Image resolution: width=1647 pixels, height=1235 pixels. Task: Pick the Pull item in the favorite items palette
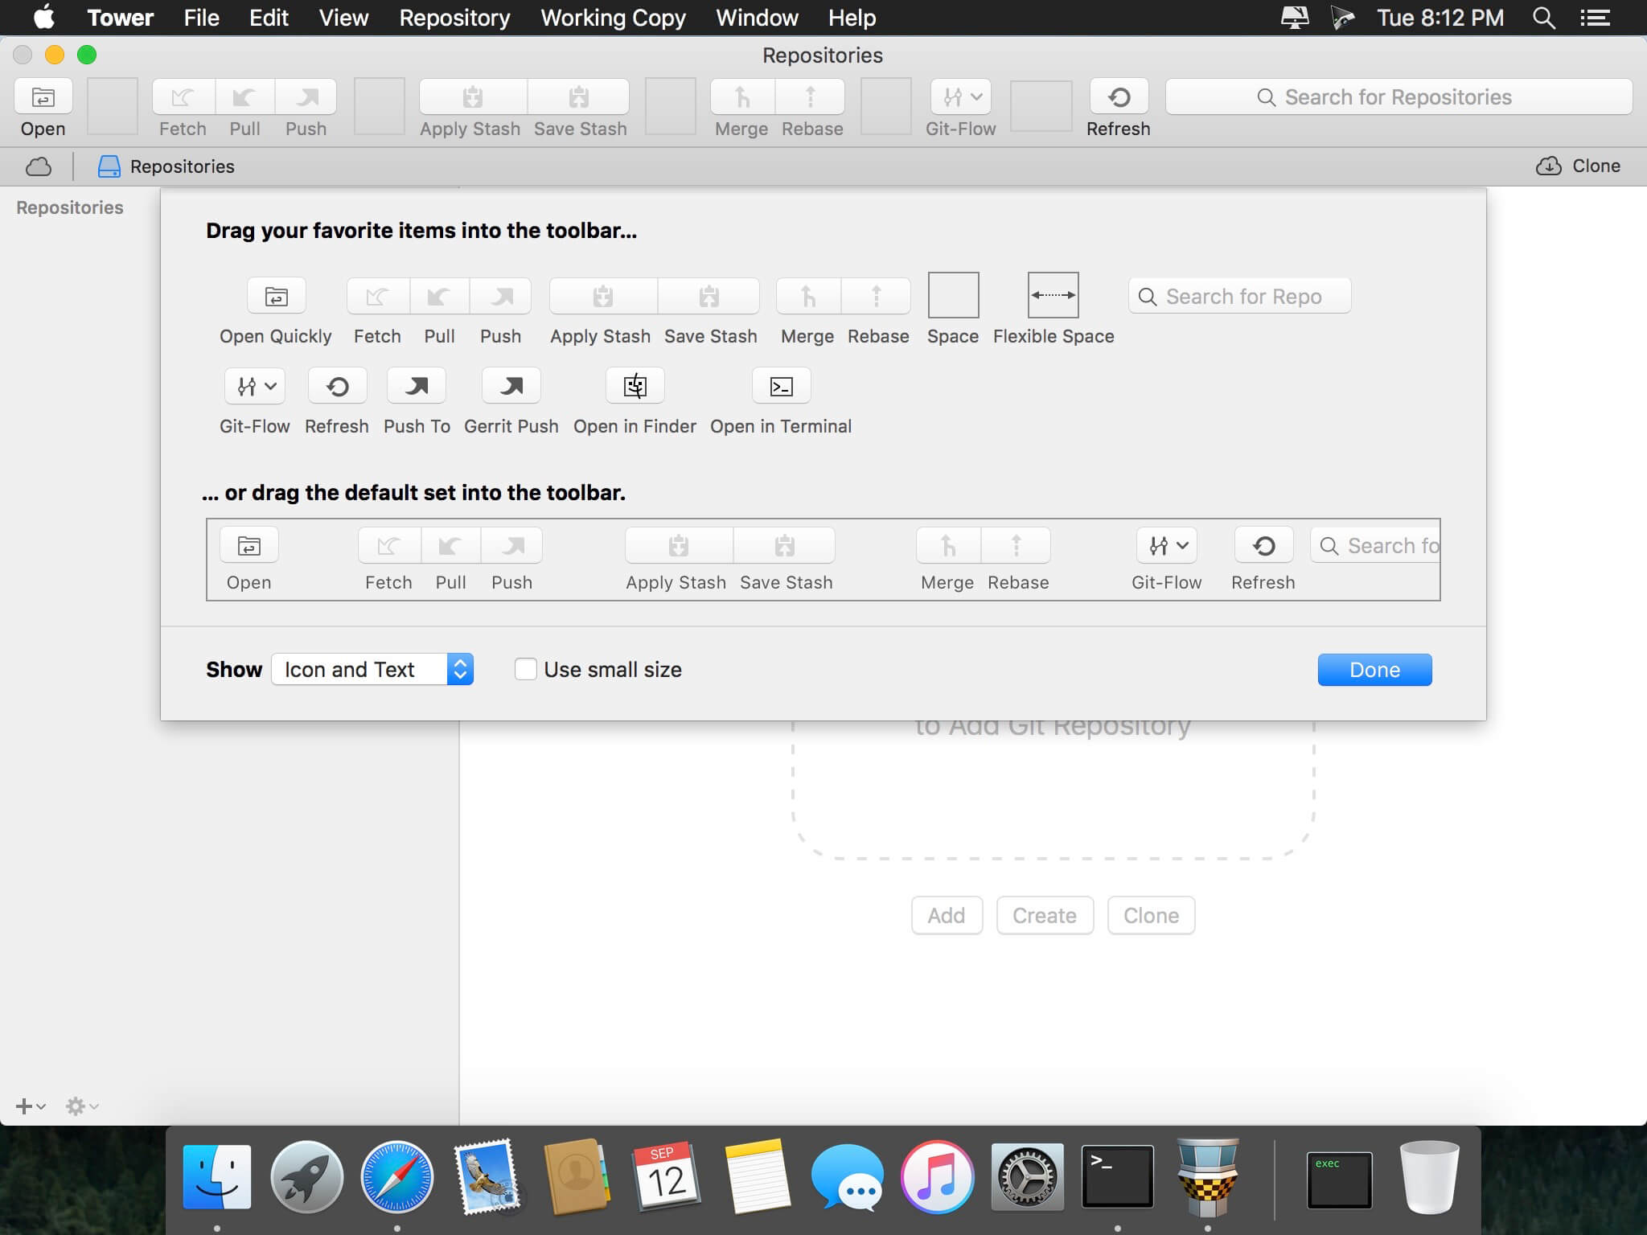[439, 296]
